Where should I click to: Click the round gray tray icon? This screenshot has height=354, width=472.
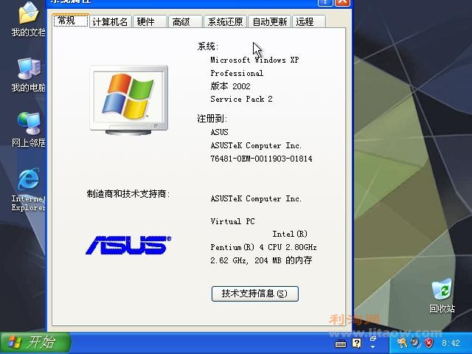(416, 342)
